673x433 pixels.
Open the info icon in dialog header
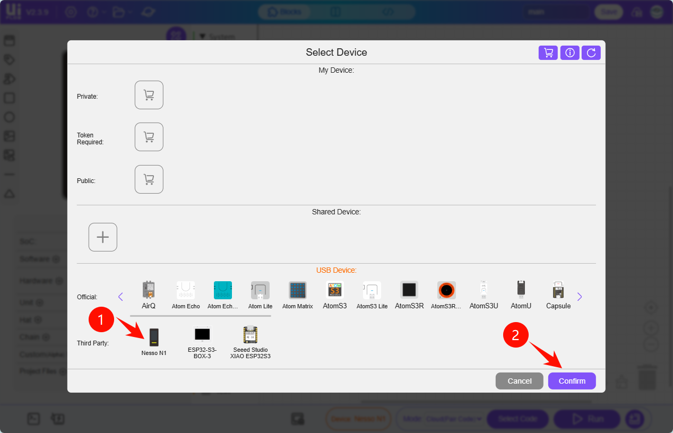570,53
